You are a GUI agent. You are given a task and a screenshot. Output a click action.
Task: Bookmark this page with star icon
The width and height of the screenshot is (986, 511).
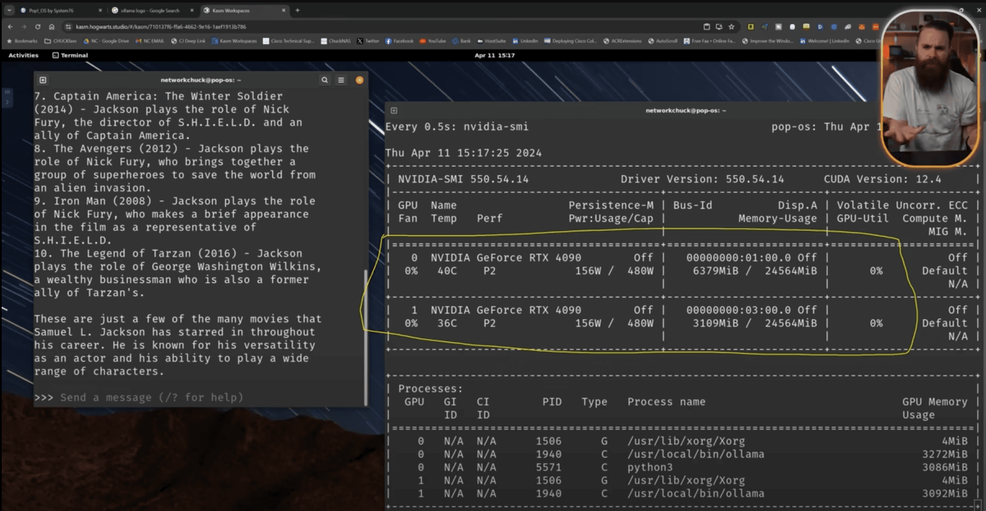(x=731, y=26)
